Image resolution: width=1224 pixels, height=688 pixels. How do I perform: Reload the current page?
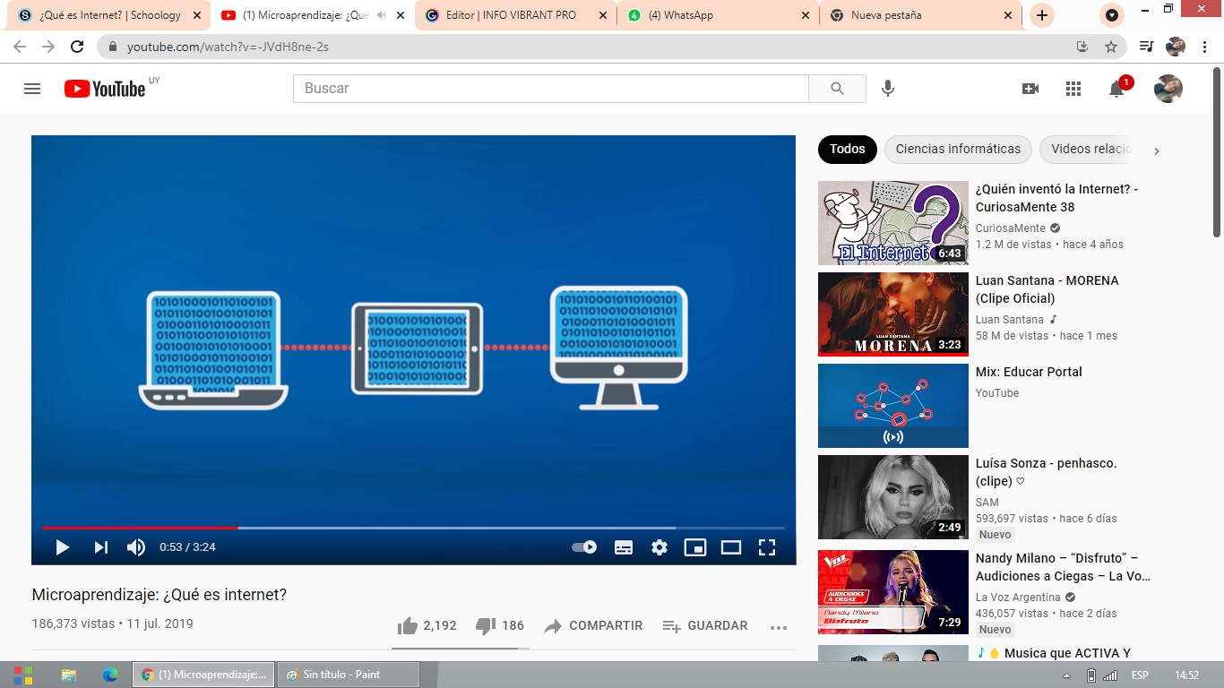pyautogui.click(x=77, y=47)
